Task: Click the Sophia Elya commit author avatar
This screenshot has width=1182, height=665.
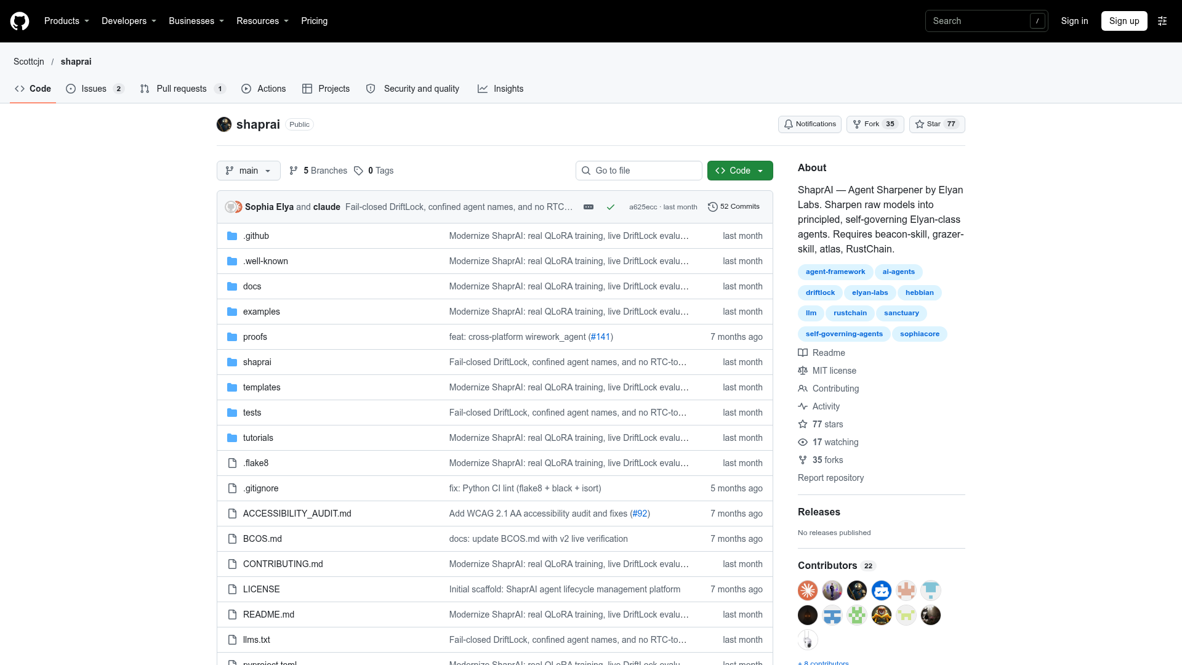Action: pyautogui.click(x=231, y=207)
